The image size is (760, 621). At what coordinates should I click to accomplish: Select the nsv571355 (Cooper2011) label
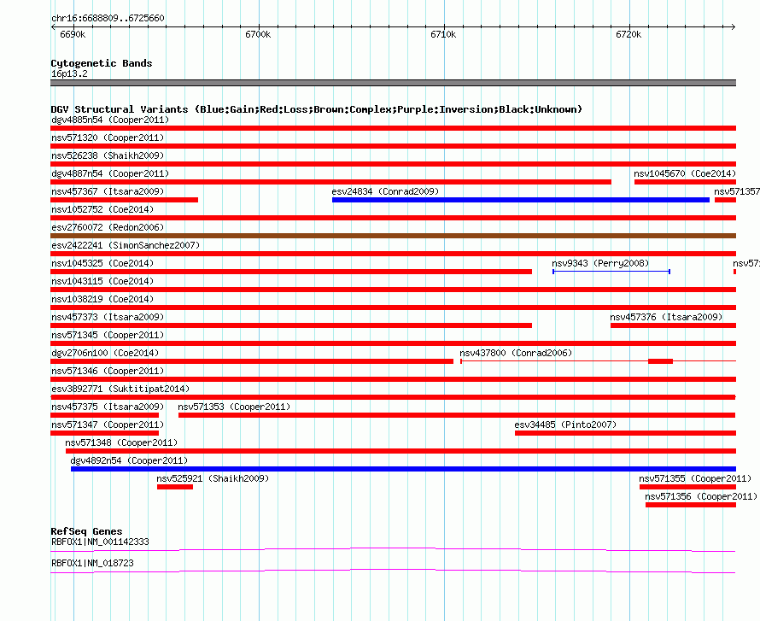tap(695, 479)
